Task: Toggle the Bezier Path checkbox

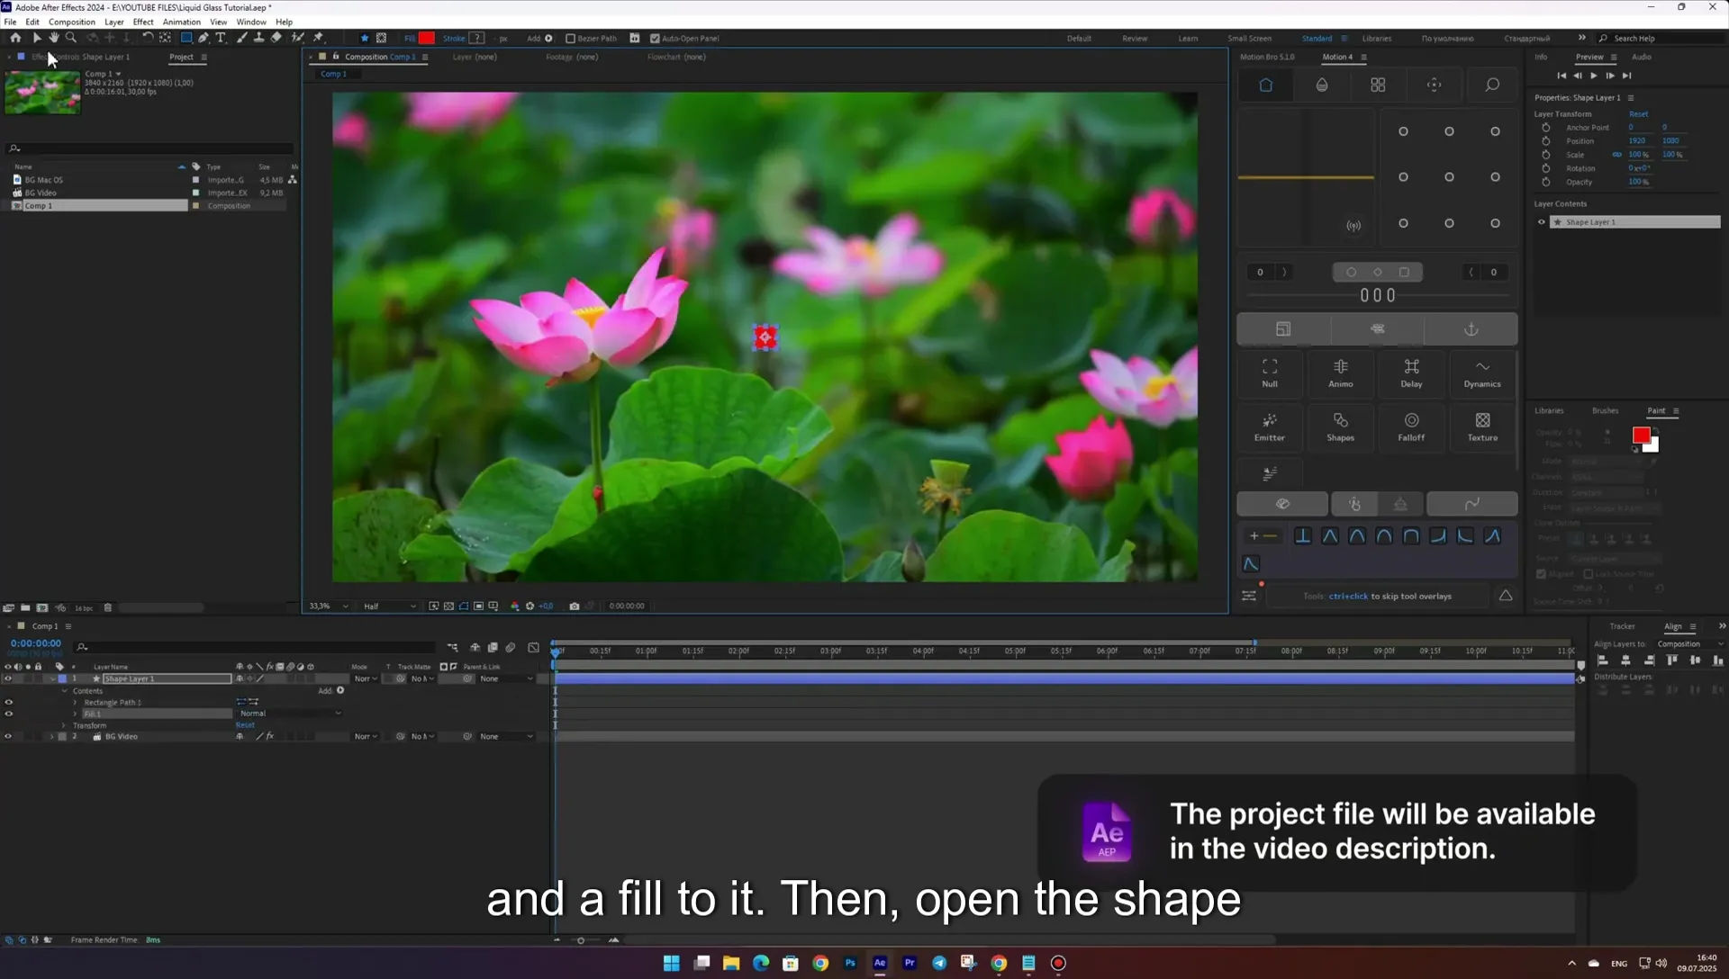Action: click(570, 39)
